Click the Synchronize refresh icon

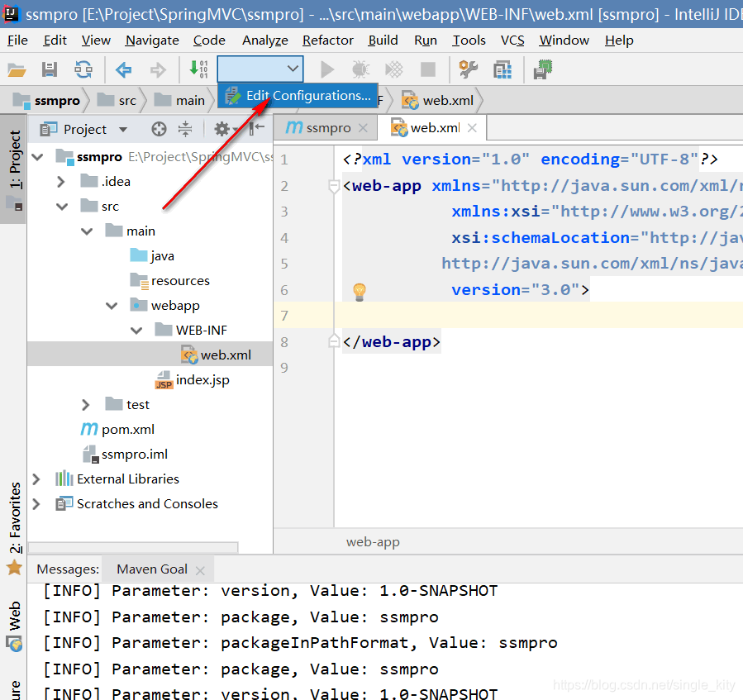83,69
